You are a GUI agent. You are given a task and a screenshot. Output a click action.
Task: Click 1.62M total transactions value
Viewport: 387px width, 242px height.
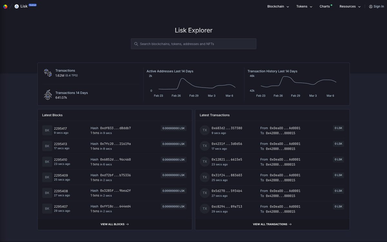tap(60, 75)
